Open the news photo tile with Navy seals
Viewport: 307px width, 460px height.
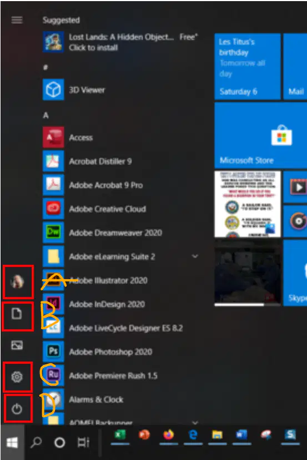point(248,204)
